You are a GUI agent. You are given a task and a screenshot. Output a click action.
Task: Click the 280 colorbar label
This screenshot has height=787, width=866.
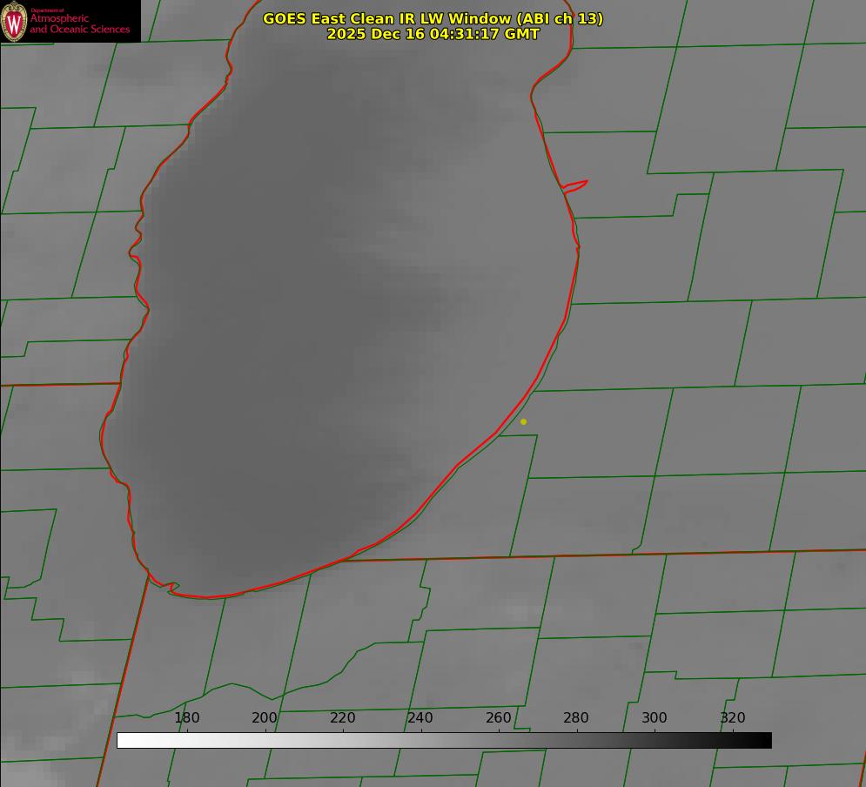point(576,717)
